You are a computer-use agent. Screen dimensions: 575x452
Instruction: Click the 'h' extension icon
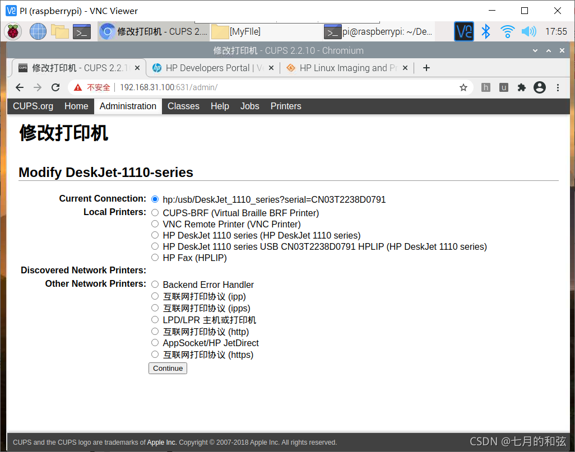pos(485,87)
